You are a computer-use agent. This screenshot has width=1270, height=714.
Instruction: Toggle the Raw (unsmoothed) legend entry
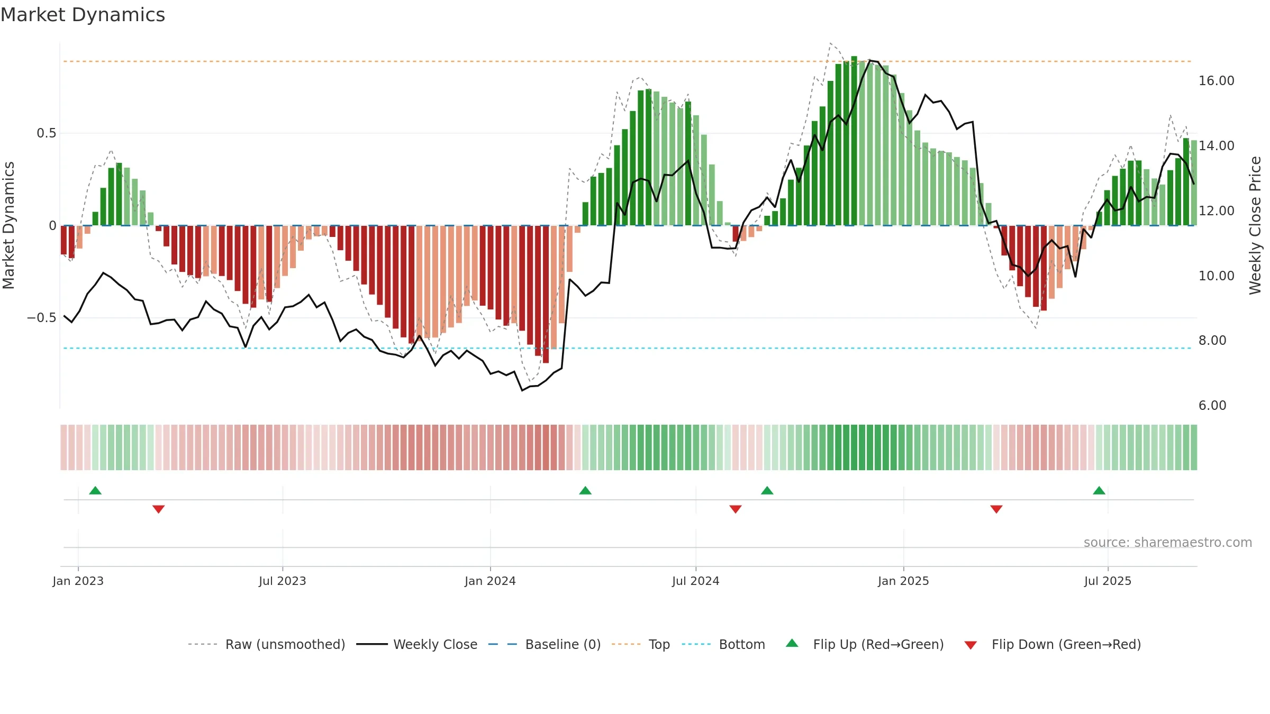(267, 644)
